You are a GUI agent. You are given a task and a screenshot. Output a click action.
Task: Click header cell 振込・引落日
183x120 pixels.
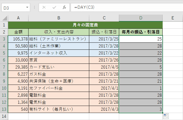(x=104, y=32)
